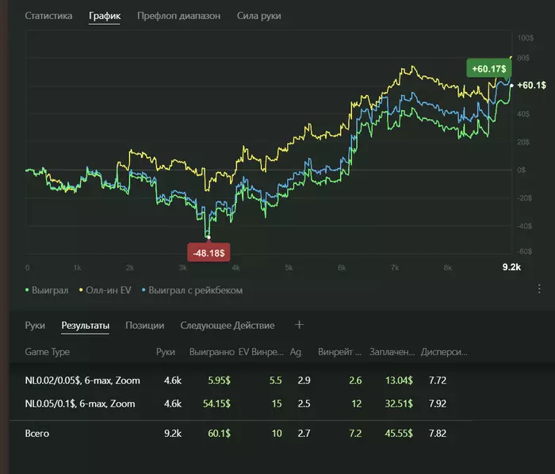This screenshot has height=474, width=555.
Task: Open the Следующее Действие tab
Action: [x=228, y=326]
